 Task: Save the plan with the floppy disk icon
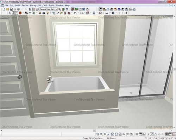[11, 9]
